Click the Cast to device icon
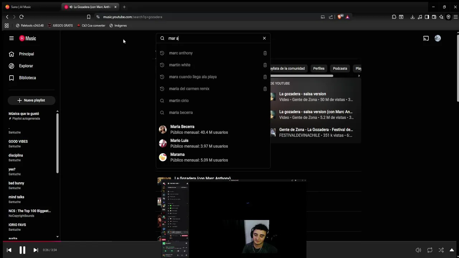This screenshot has height=258, width=459. tap(426, 38)
